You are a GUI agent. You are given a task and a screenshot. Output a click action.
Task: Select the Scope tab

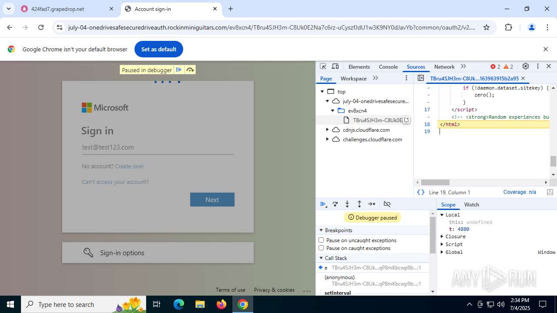pos(448,204)
